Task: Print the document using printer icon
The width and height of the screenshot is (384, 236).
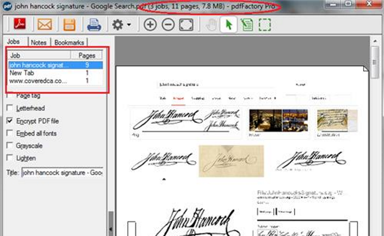Action: click(94, 25)
